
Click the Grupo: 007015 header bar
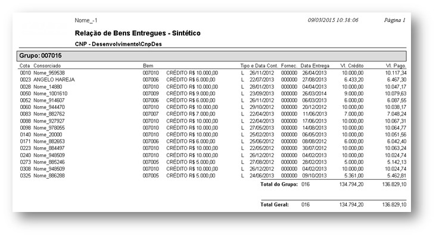click(211, 56)
